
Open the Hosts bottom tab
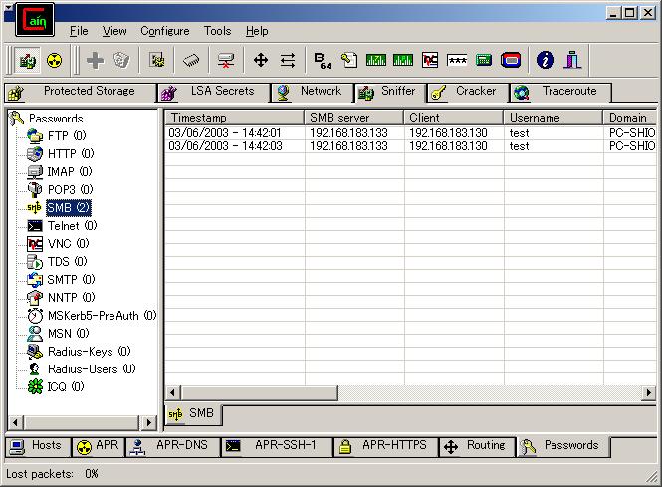[38, 447]
